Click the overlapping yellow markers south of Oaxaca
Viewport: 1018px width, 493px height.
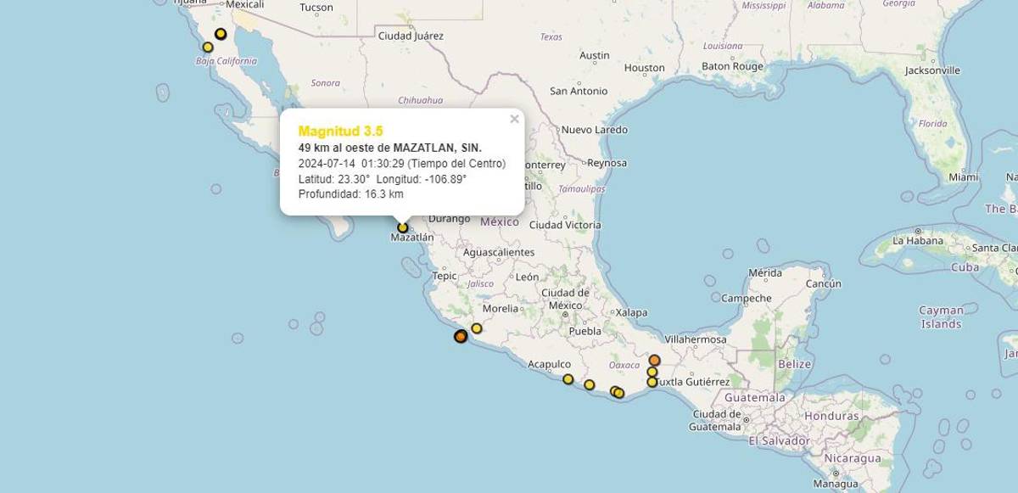(618, 392)
